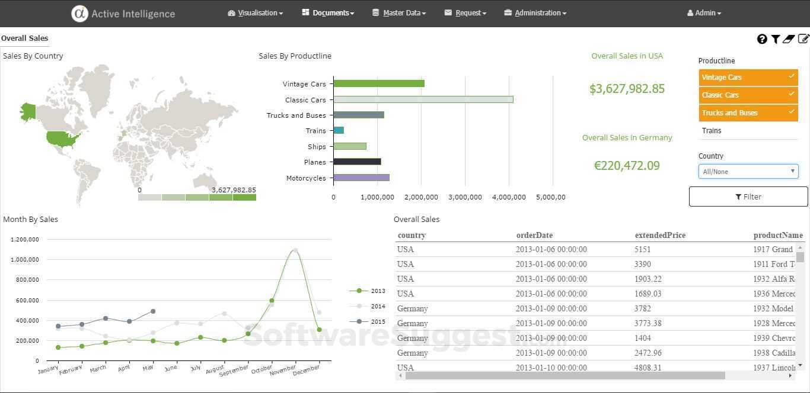Click the horizontal scrollbar under the Overall Sales table
The height and width of the screenshot is (393, 810).
point(563,375)
